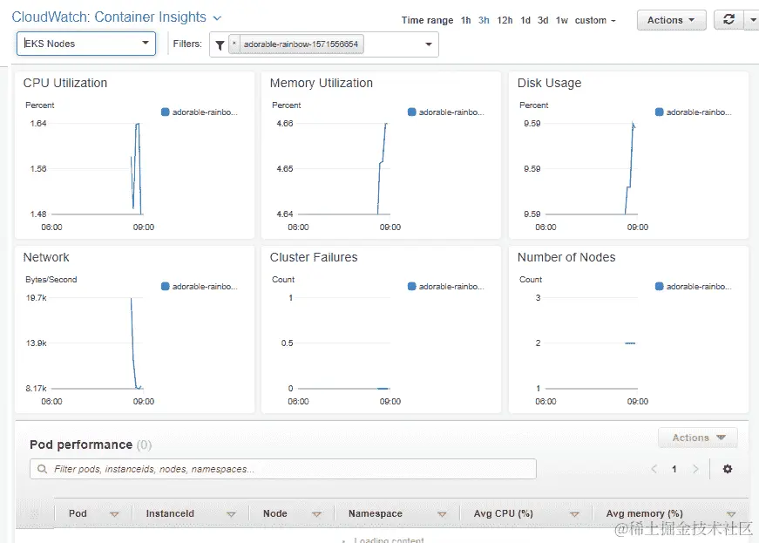
Task: Sort by the InstanceId column
Action: [x=231, y=514]
